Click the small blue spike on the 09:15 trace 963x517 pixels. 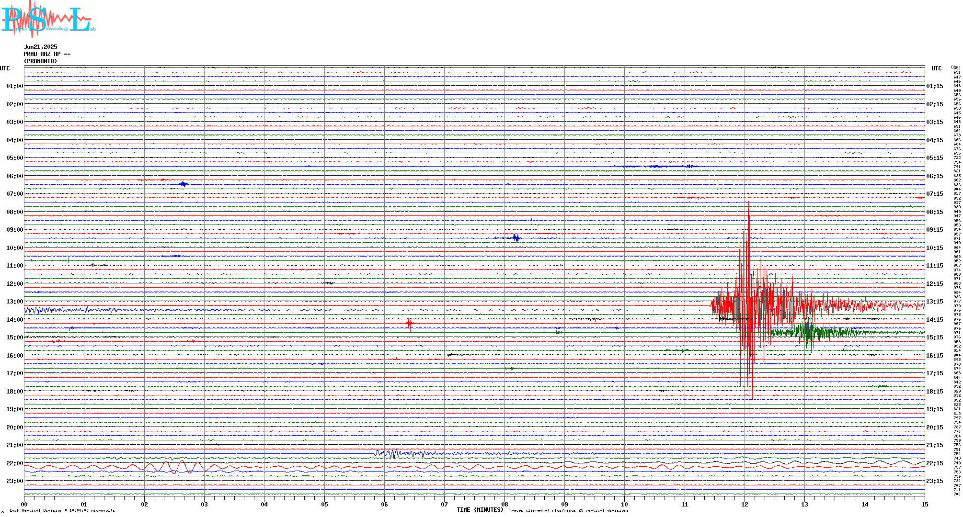pyautogui.click(x=516, y=238)
